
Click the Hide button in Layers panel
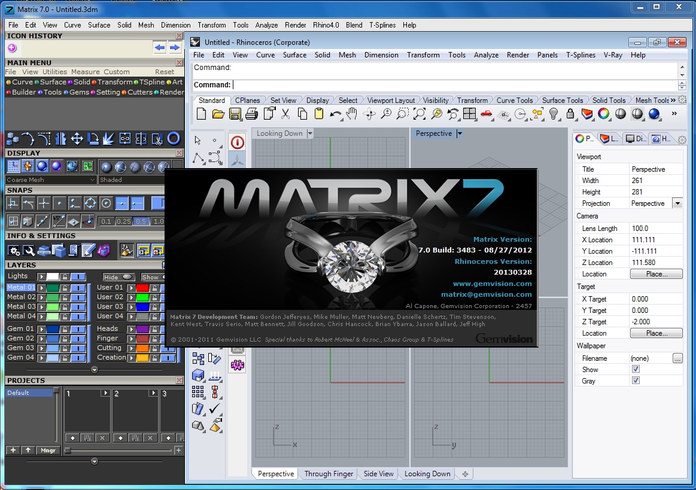118,277
